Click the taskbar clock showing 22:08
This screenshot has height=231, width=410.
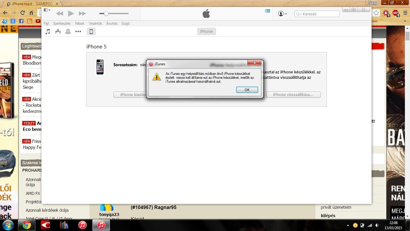(x=393, y=225)
